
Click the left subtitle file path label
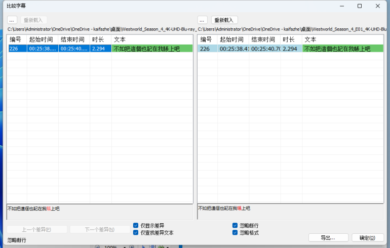click(x=102, y=29)
